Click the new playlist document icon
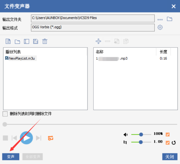This screenshot has height=164, width=180. [x=8, y=41]
